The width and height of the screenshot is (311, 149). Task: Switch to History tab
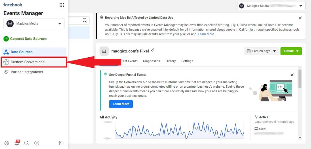tap(170, 61)
